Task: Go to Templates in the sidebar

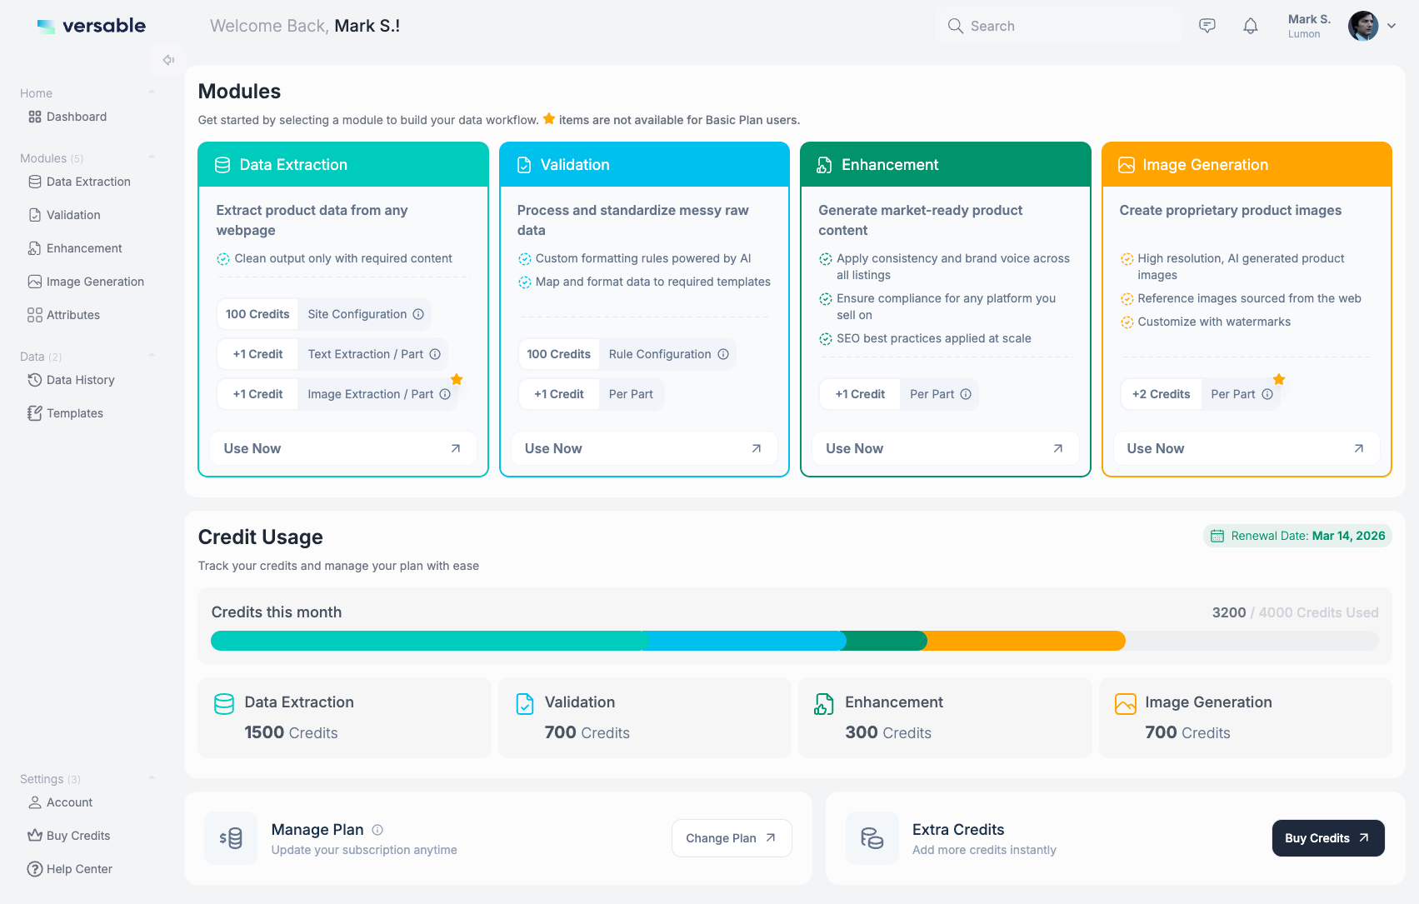Action: pos(74,413)
